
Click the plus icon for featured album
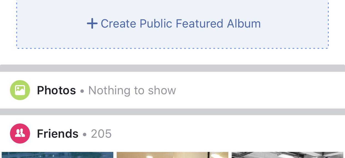pyautogui.click(x=92, y=24)
